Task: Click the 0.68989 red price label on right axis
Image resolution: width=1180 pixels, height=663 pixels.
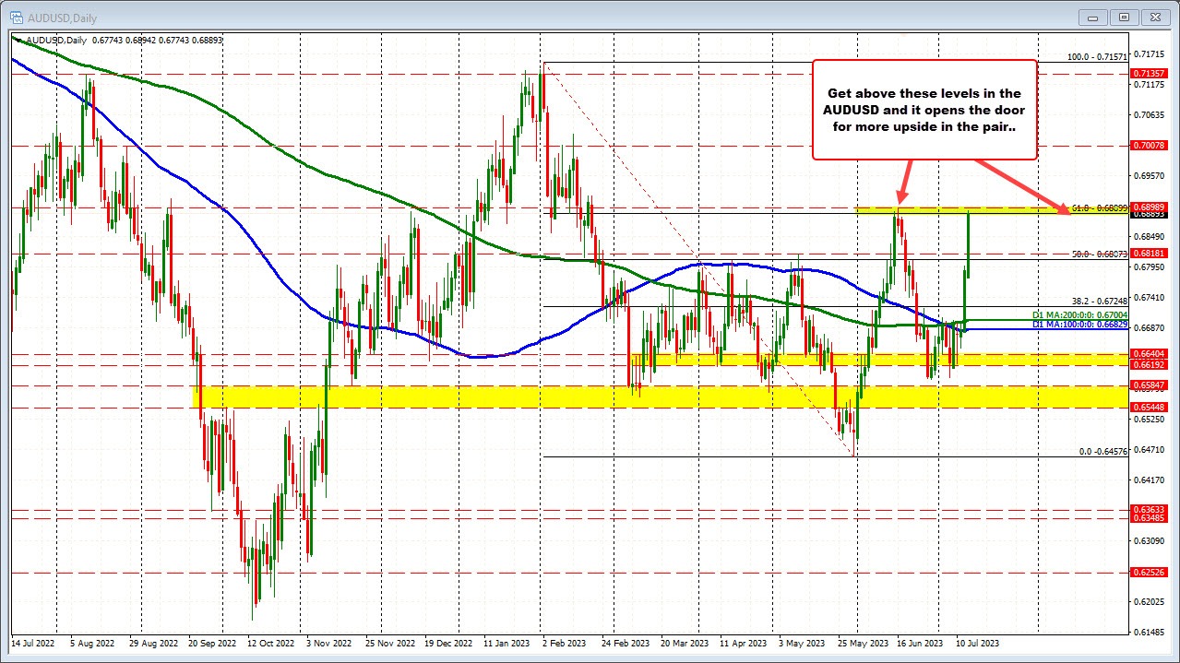Action: (1148, 207)
